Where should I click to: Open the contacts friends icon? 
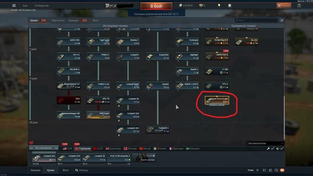tap(270, 170)
